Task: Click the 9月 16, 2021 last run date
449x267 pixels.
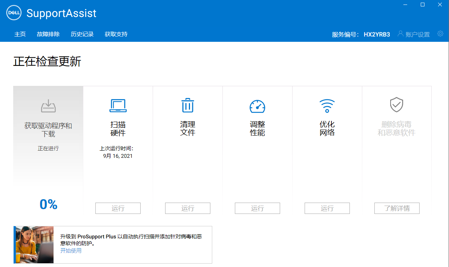Action: (x=118, y=156)
